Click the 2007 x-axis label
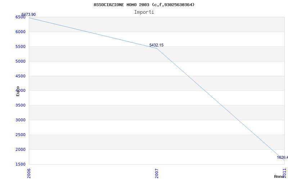The height and width of the screenshot is (180, 288). click(x=157, y=174)
